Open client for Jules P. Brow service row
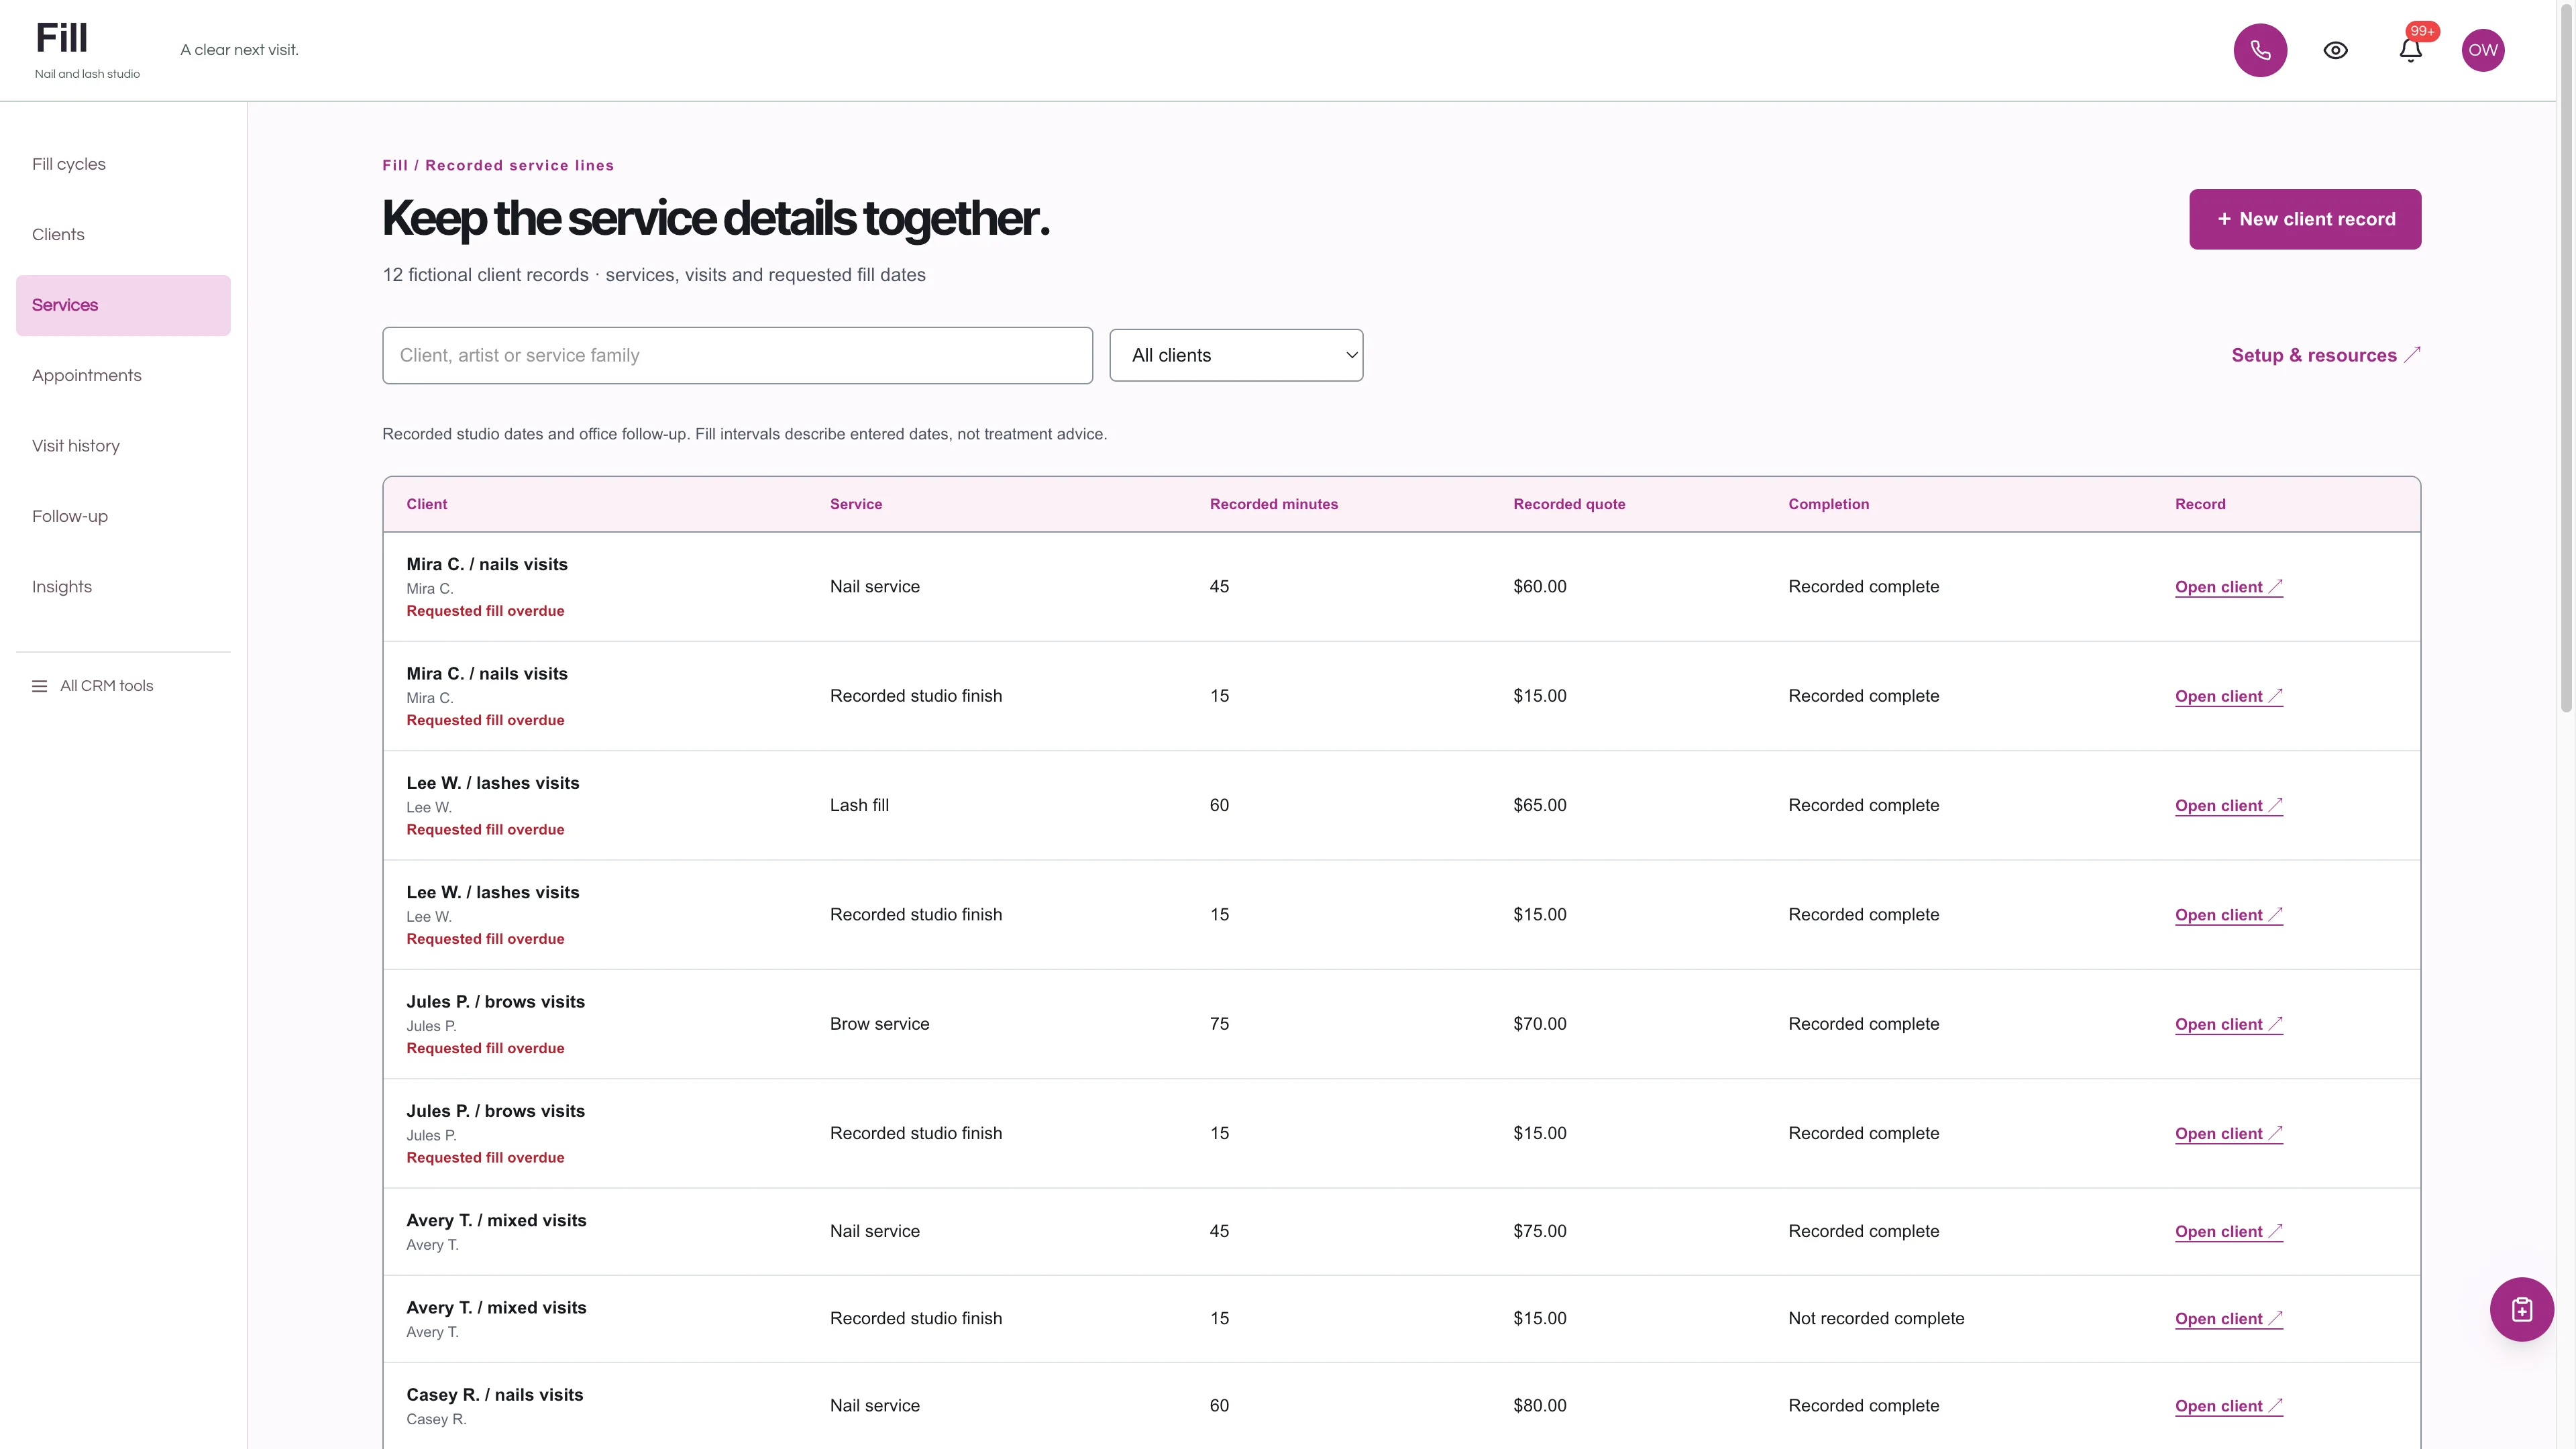Viewport: 2576px width, 1449px height. [2228, 1024]
